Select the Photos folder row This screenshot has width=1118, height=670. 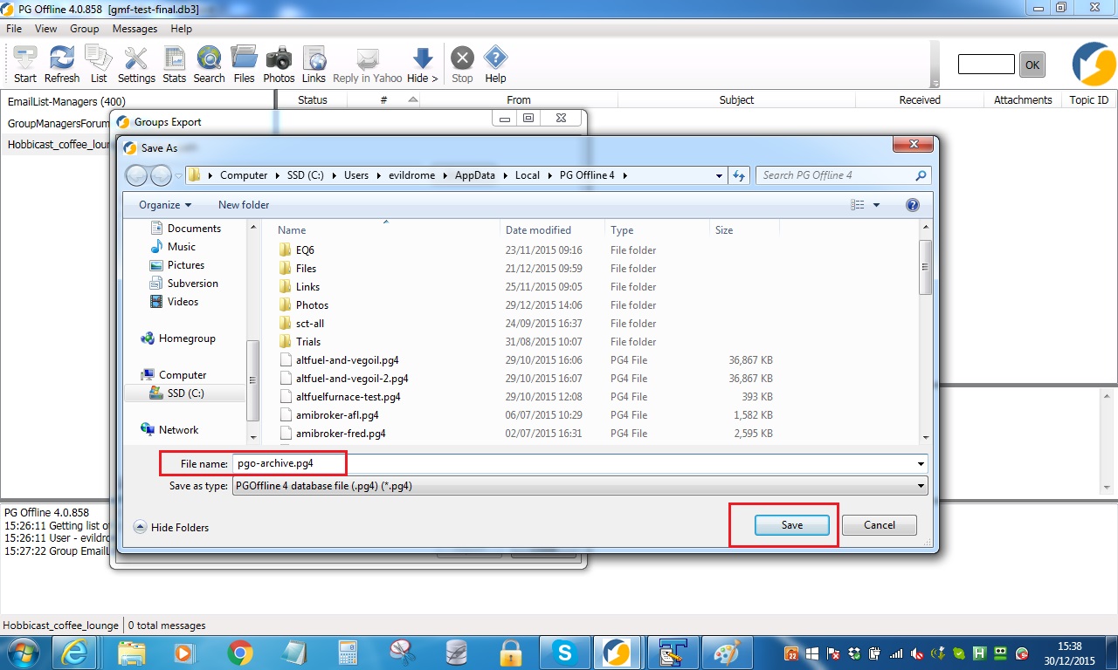tap(312, 305)
